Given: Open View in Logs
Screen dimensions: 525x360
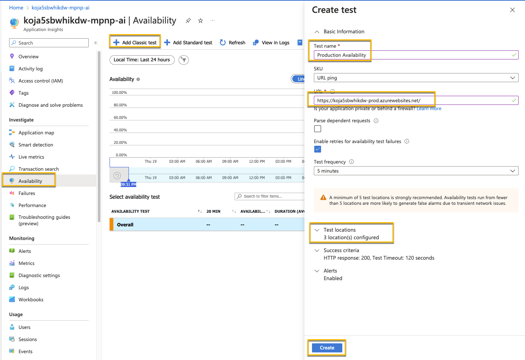Looking at the screenshot, I should [x=271, y=42].
